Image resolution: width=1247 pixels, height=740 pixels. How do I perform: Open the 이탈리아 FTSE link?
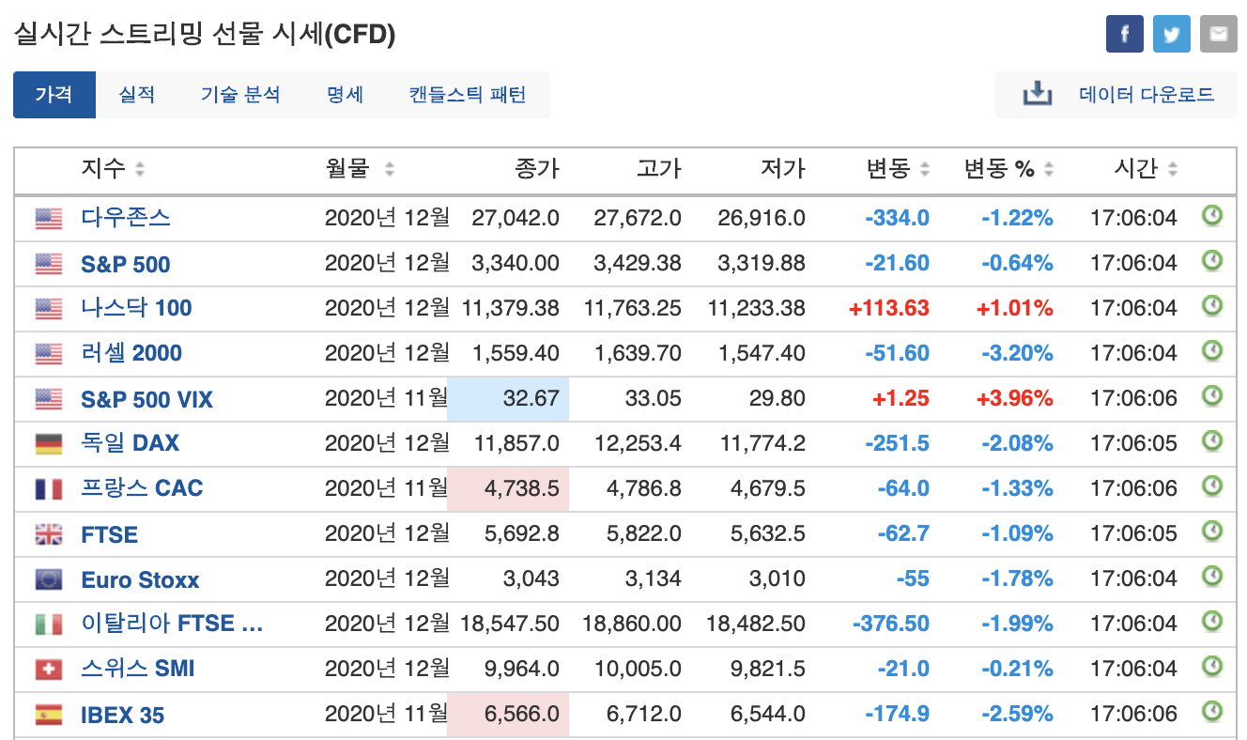pyautogui.click(x=172, y=624)
